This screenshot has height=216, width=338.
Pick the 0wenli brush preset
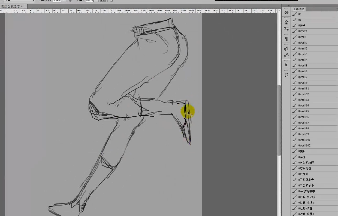tap(314, 37)
